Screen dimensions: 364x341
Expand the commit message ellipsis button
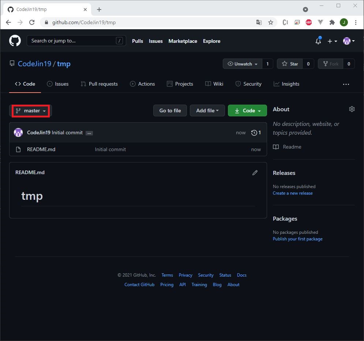click(x=89, y=133)
